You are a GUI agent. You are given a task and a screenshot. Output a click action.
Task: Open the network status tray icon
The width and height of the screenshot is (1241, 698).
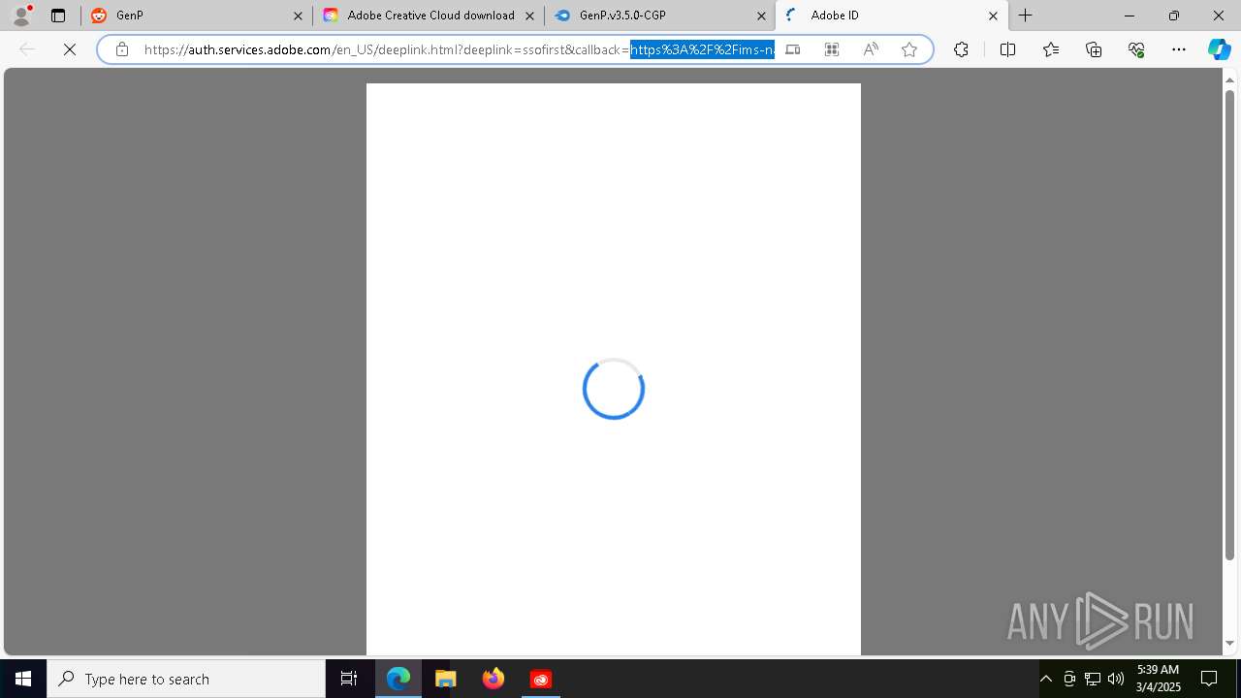1093,679
